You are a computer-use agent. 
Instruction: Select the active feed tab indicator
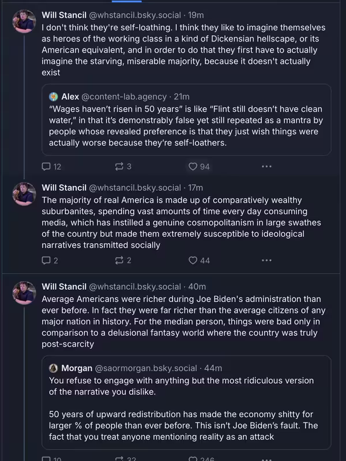pos(127,1)
